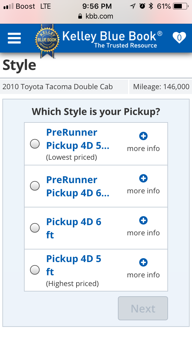192x341 pixels.
Task: Tap the kbb.com address bar
Action: (x=96, y=16)
